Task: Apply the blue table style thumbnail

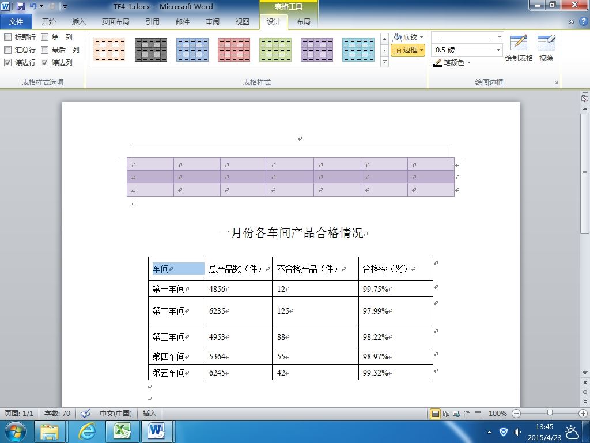Action: (192, 50)
